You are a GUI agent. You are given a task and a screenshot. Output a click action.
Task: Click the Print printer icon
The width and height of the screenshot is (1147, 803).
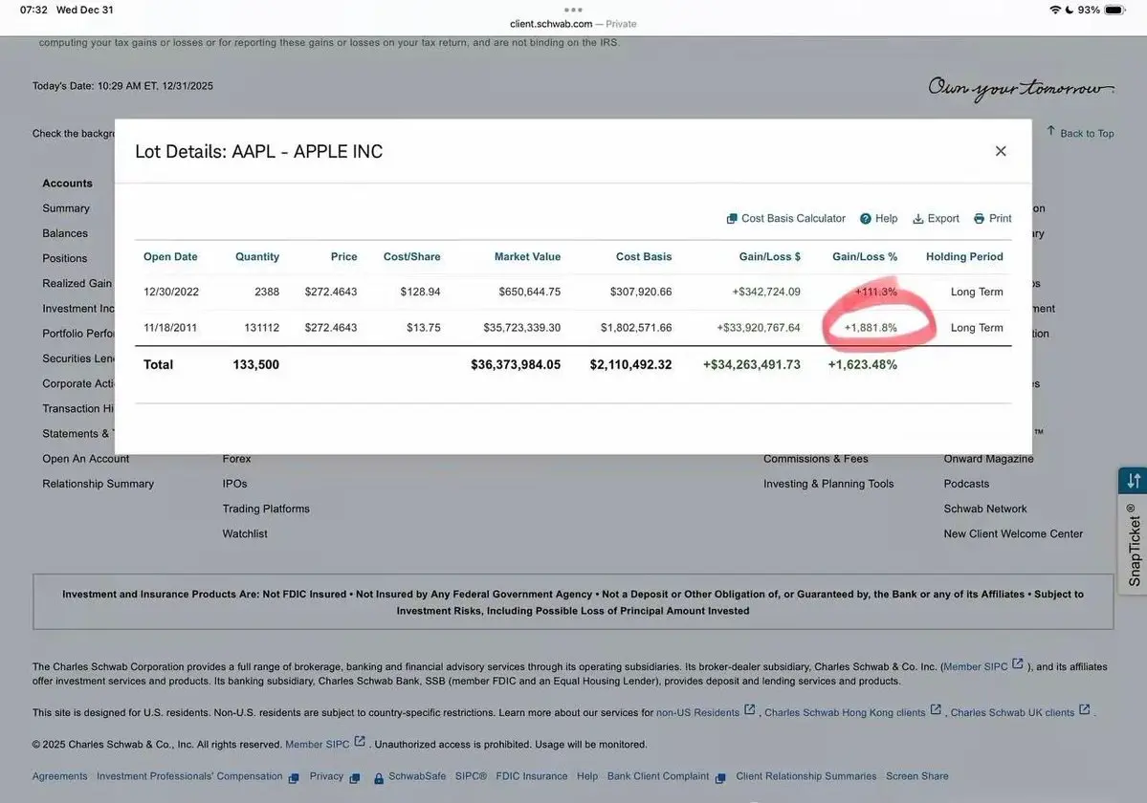tap(979, 219)
